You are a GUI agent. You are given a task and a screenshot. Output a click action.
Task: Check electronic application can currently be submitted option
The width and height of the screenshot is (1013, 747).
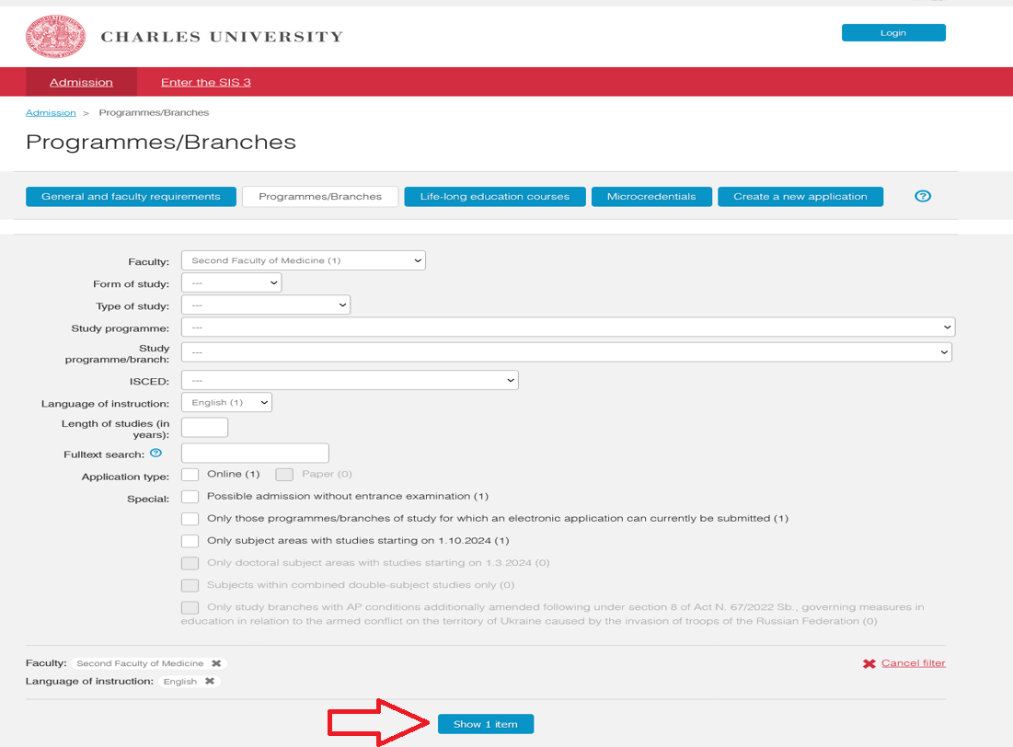click(190, 519)
